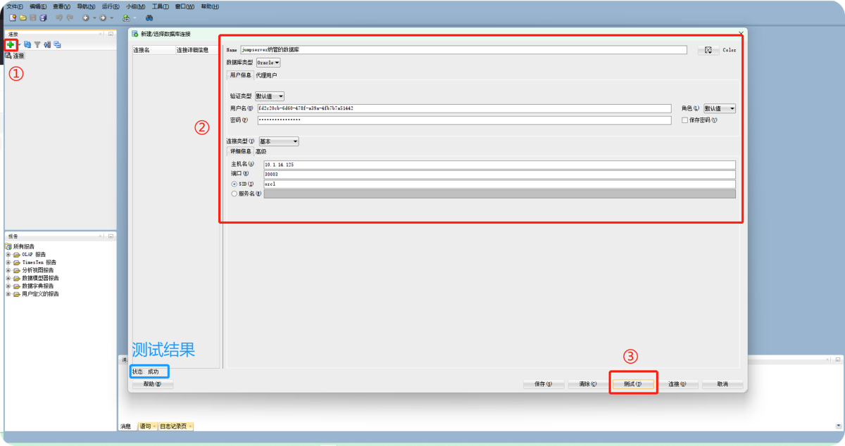Open the 角色 role dropdown

tap(720, 108)
